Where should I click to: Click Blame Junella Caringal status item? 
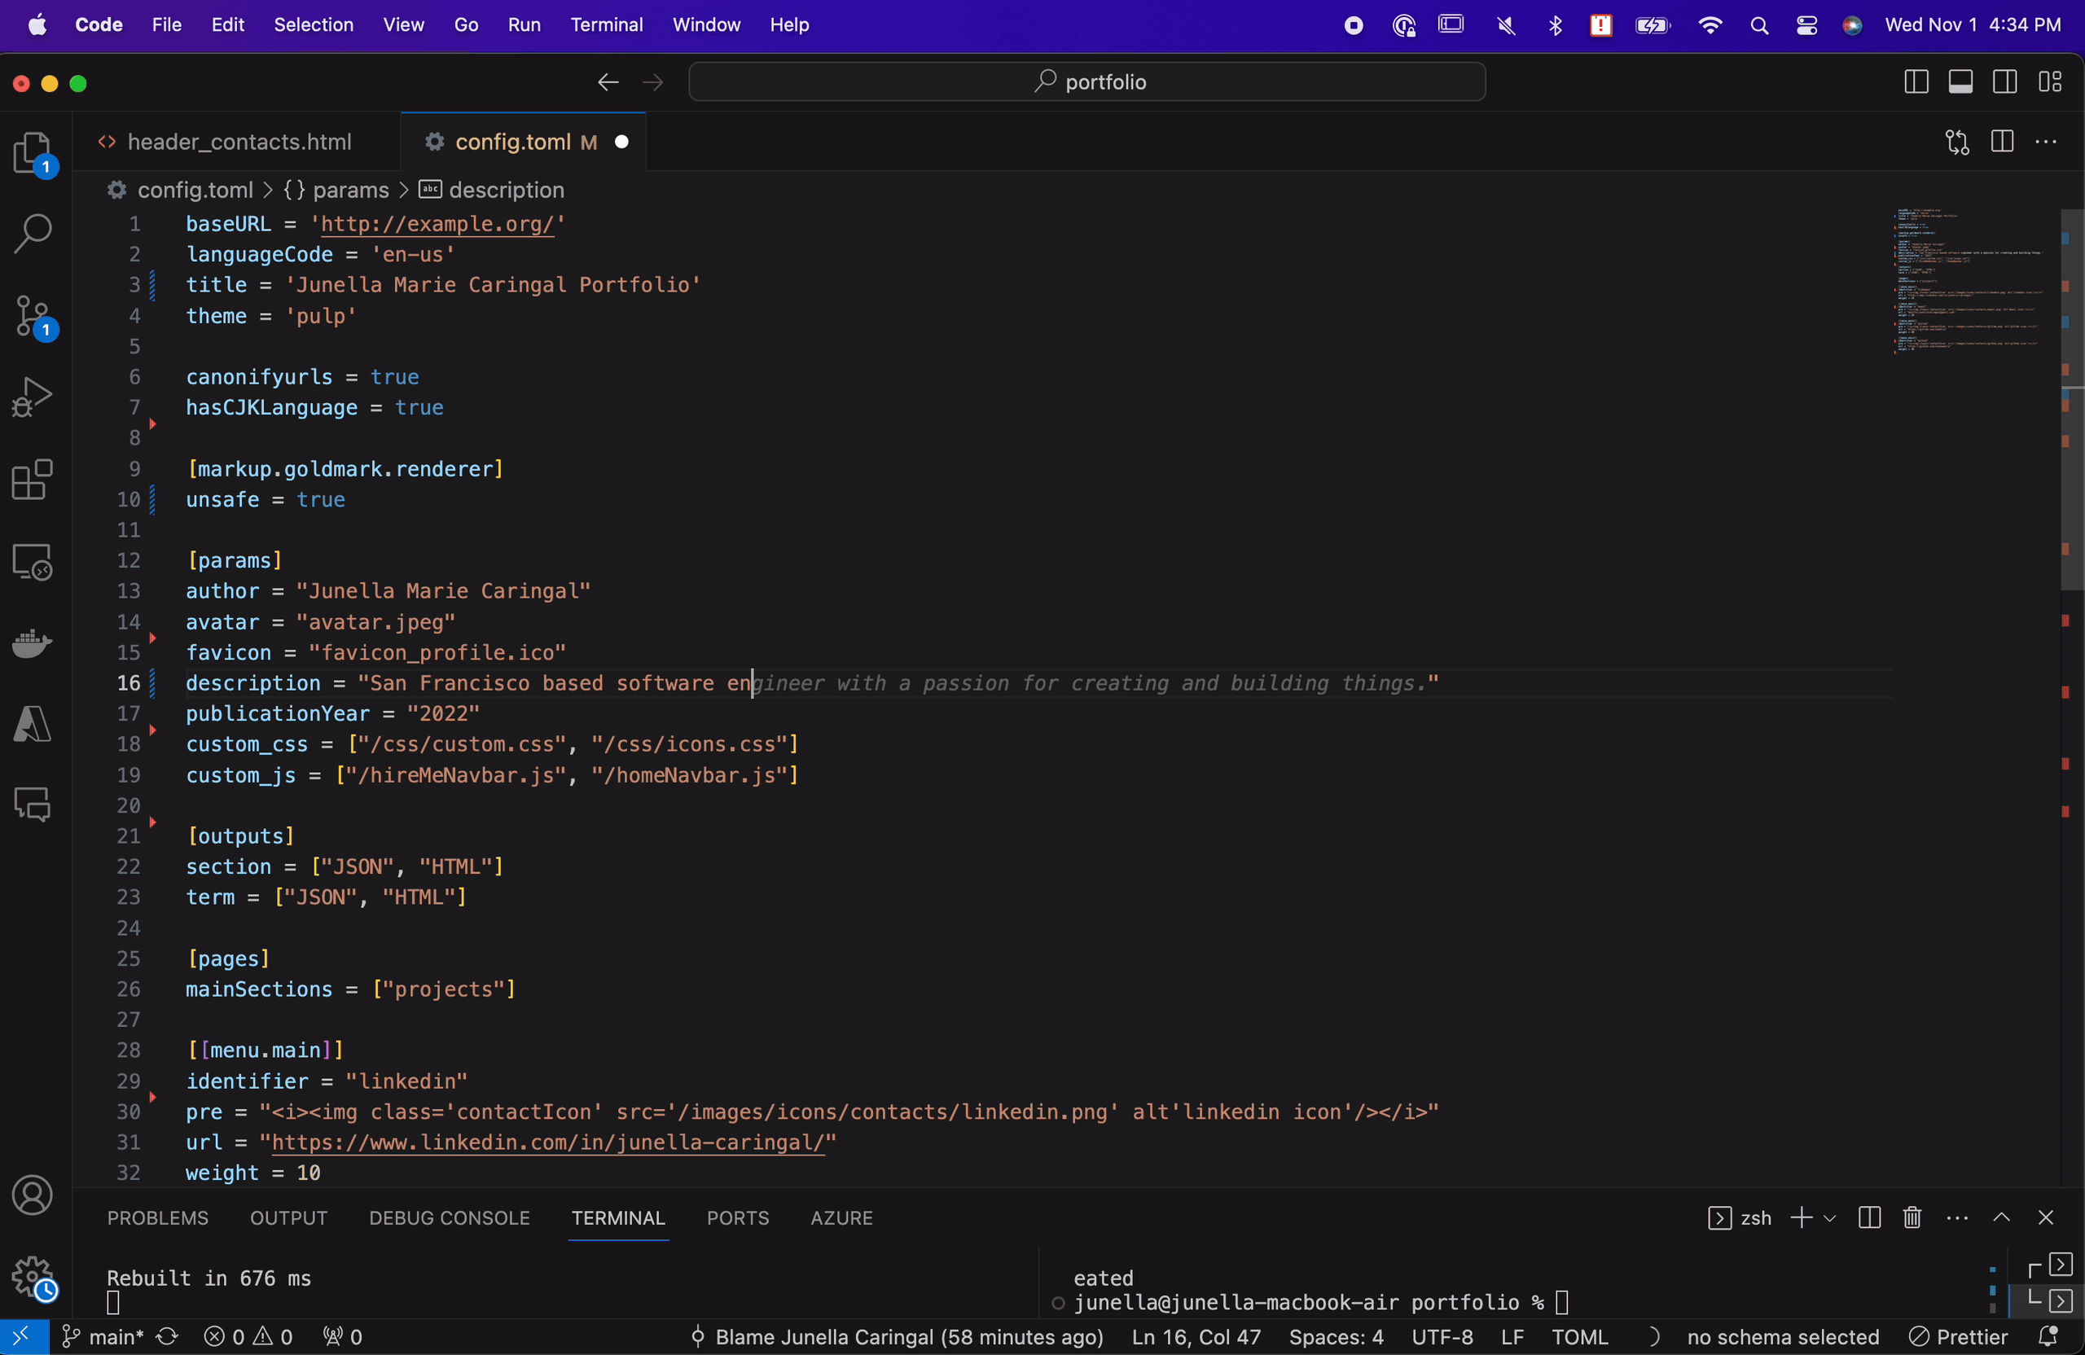coord(896,1336)
